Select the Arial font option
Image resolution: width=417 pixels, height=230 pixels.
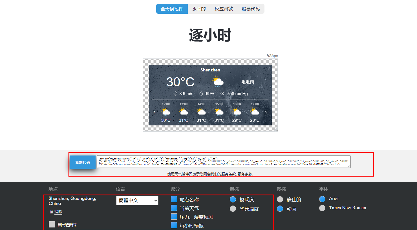322,199
